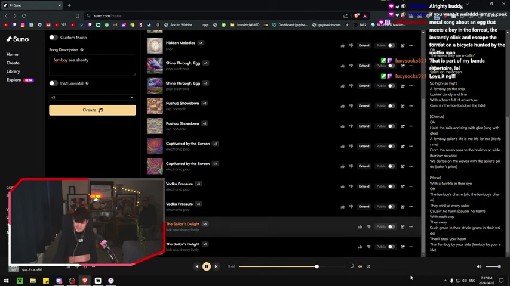This screenshot has height=286, width=510.
Task: Turn on the Instrumental switch
Action: point(53,83)
